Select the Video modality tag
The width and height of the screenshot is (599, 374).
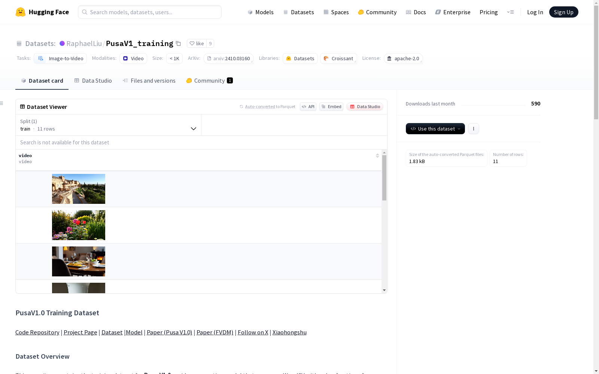tap(133, 58)
